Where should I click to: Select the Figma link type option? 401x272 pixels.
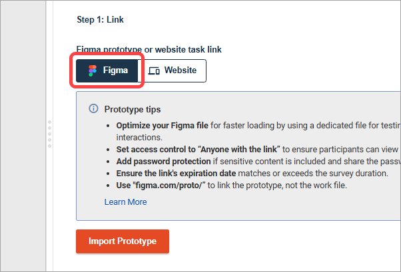[107, 70]
